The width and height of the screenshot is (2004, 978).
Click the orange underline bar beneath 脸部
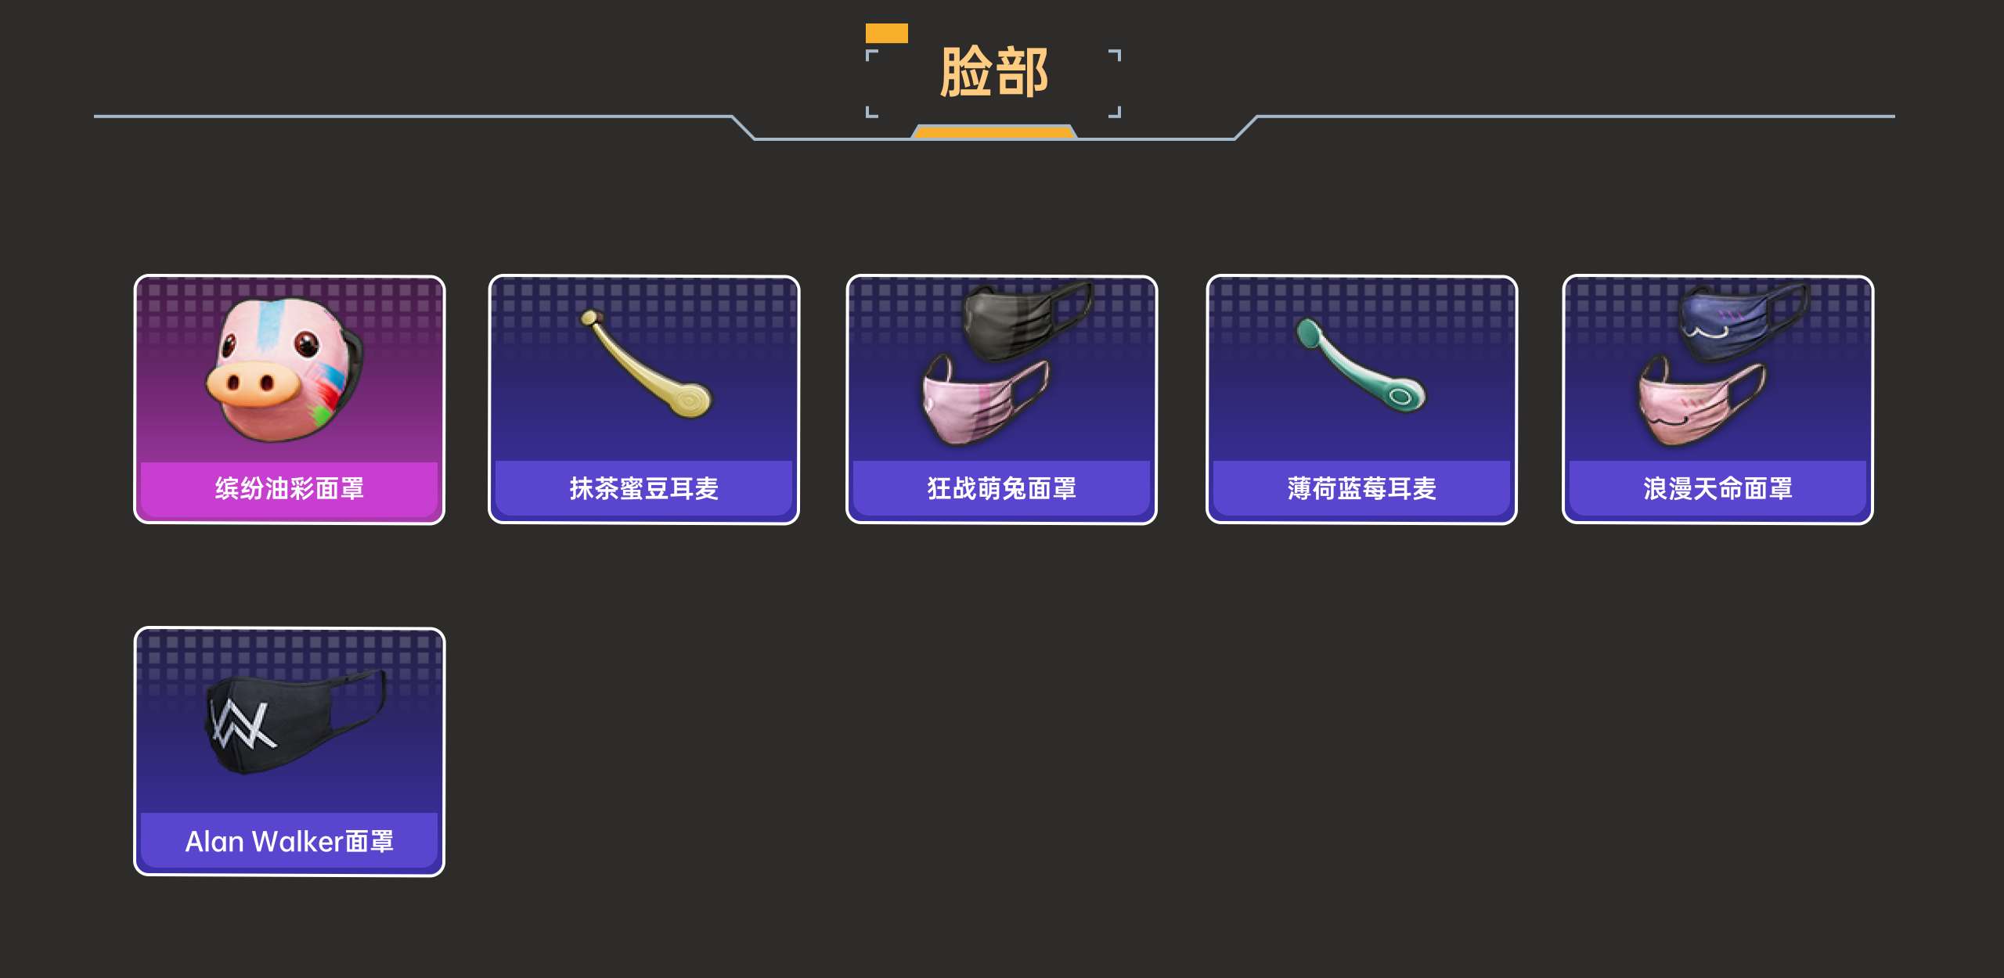click(x=994, y=131)
